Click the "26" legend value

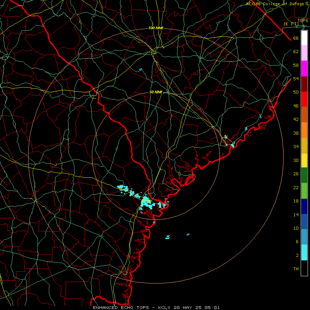coord(296,174)
